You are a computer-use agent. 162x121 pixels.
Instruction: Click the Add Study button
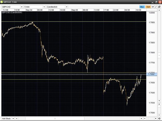[x=6, y=118]
